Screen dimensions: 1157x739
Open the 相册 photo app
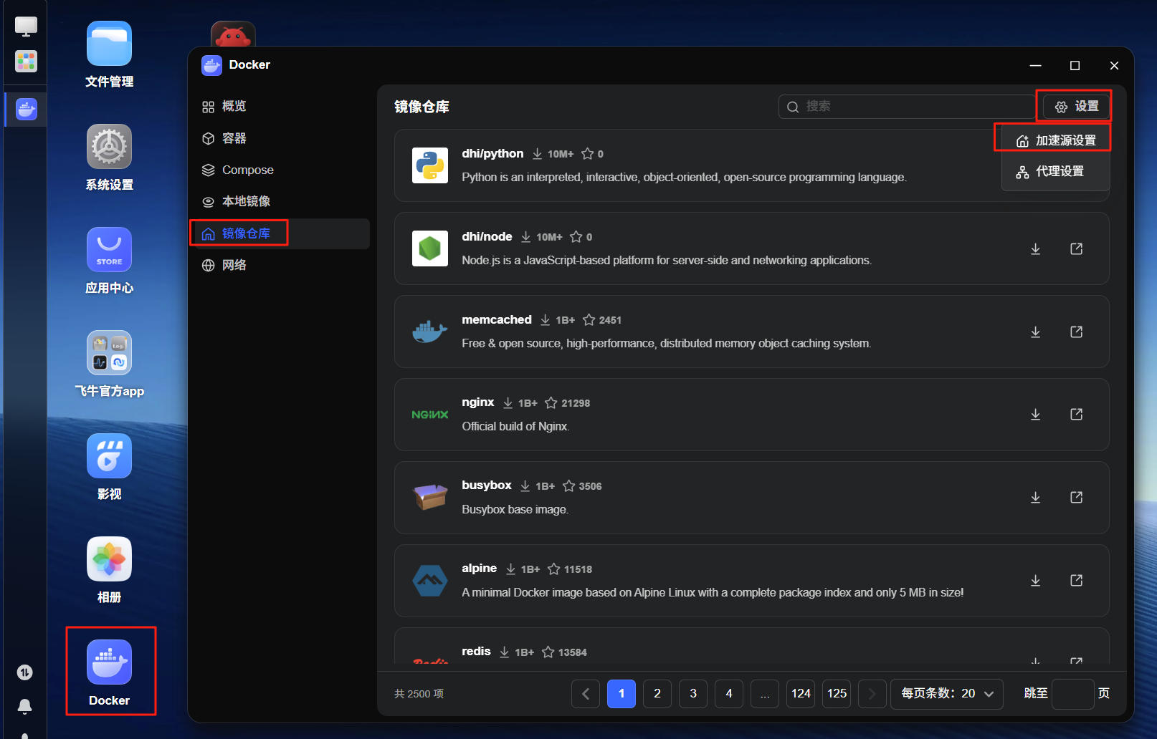coord(109,559)
